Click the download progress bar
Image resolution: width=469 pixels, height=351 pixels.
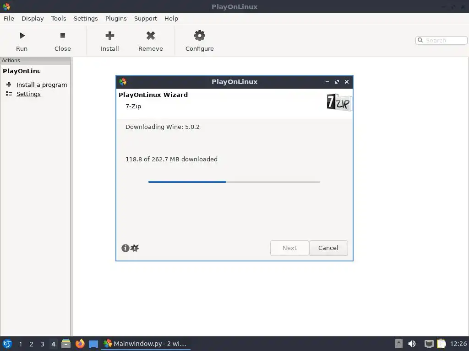pos(234,182)
